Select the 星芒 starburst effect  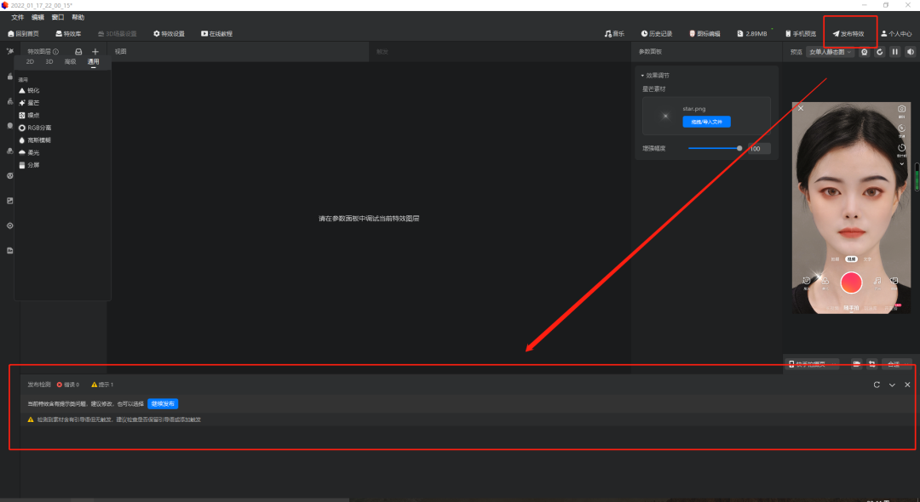point(33,102)
